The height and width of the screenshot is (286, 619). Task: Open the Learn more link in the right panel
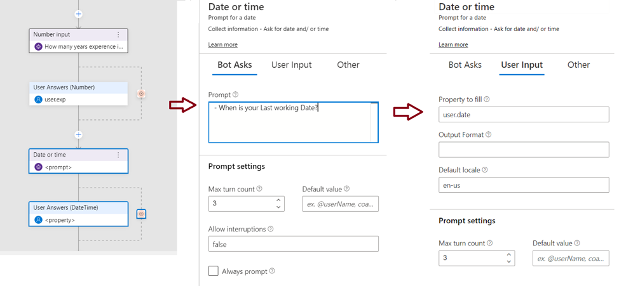(453, 44)
